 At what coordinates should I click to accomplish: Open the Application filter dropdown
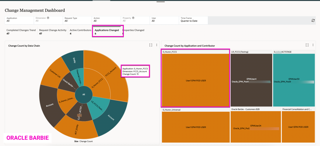tap(19, 20)
